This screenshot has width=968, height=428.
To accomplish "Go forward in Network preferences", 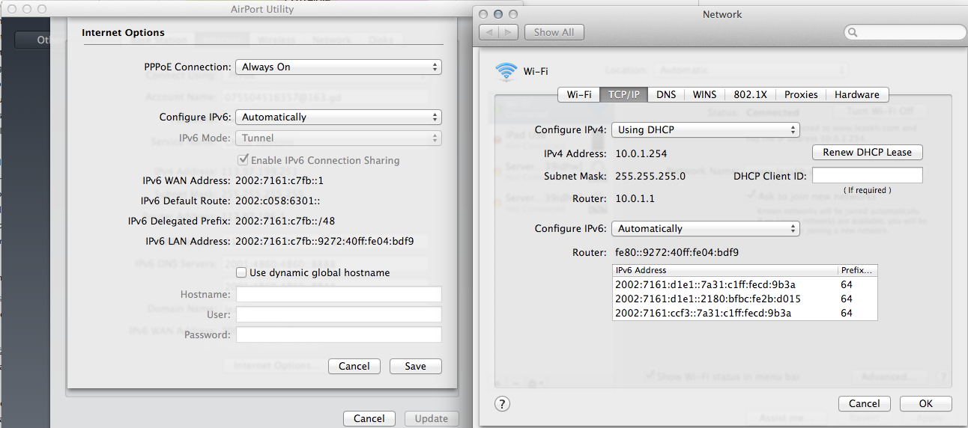I will [508, 32].
